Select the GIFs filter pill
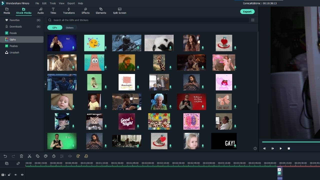This screenshot has height=180, width=320. coord(55,28)
